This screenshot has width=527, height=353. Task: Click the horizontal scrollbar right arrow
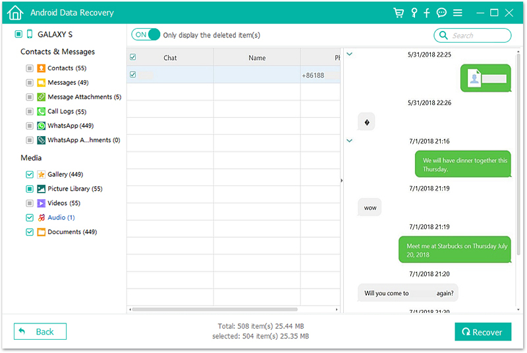tap(337, 310)
